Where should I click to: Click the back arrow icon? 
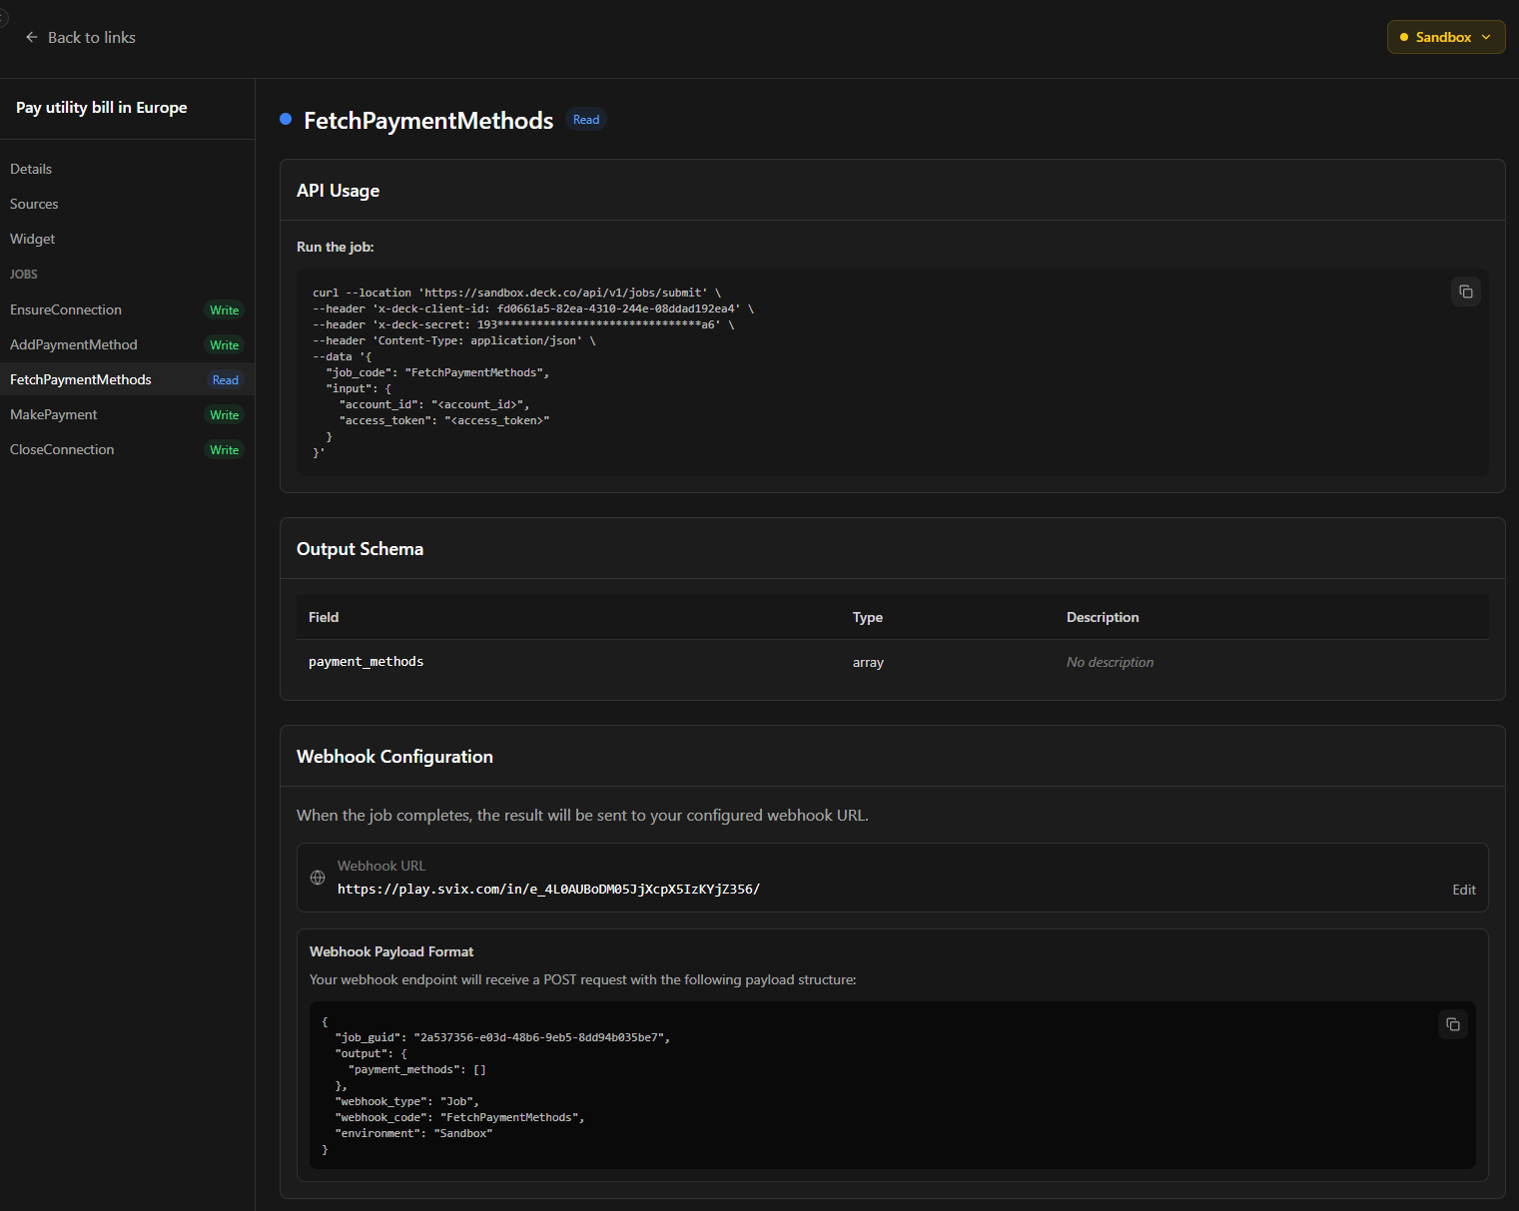pyautogui.click(x=32, y=37)
